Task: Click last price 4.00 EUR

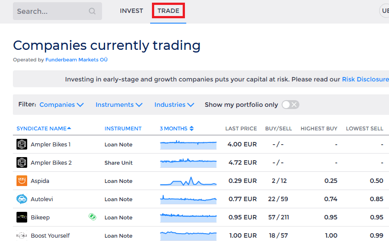Action: [x=242, y=144]
